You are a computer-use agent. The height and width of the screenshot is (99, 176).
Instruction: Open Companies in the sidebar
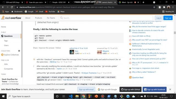[9, 69]
